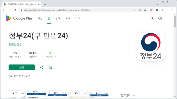
Task: Click the green 설치 button
Action: [22, 67]
